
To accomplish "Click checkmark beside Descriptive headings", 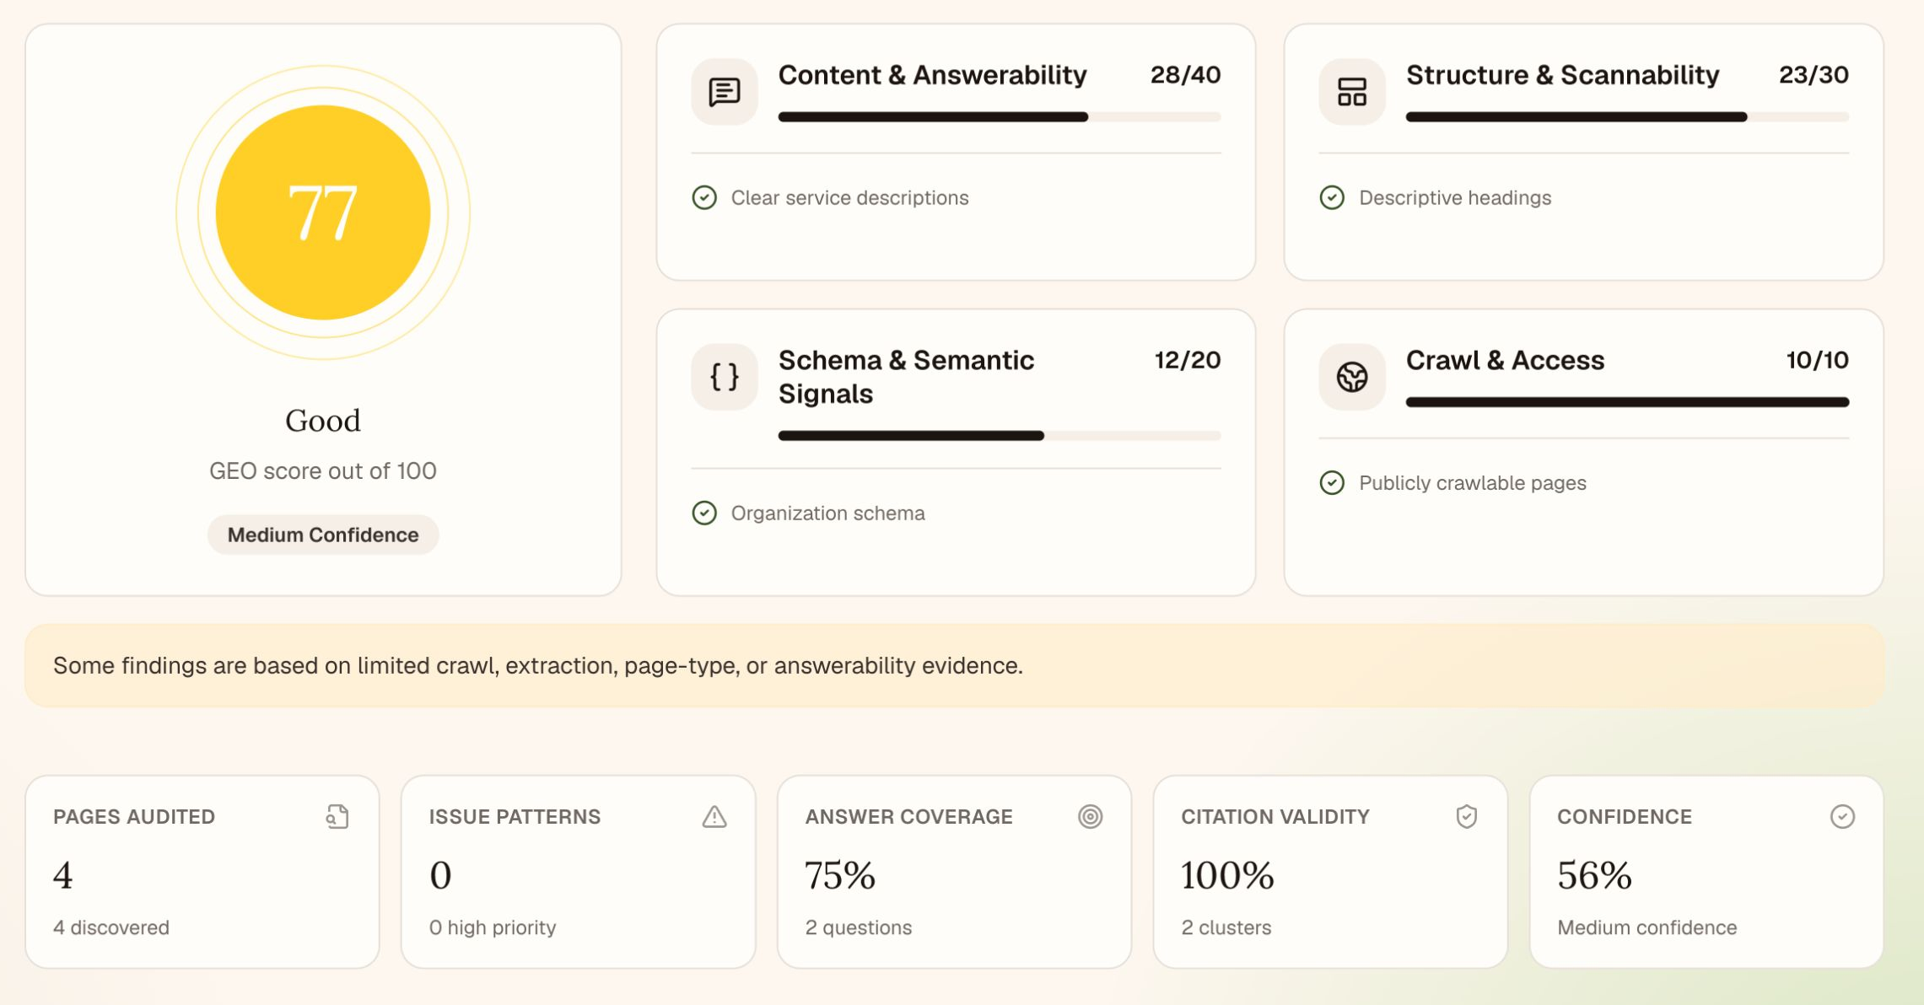I will click(1332, 197).
